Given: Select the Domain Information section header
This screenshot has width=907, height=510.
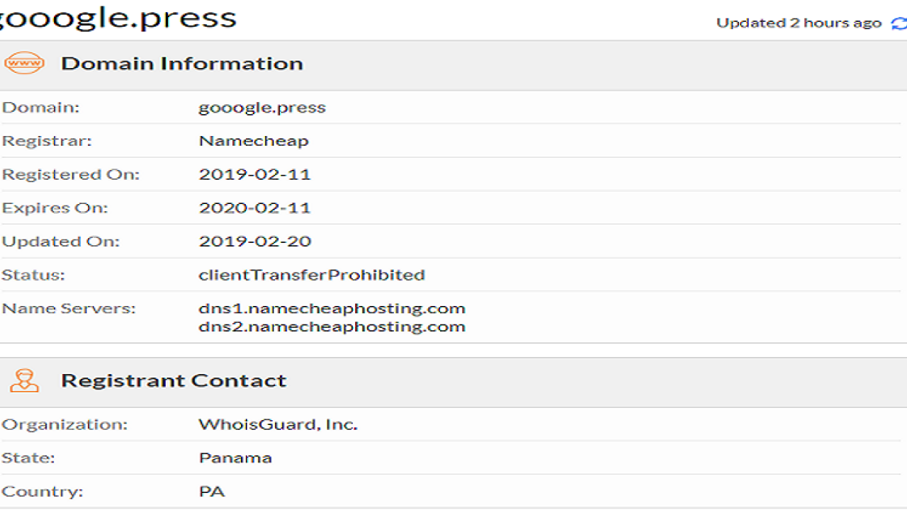Looking at the screenshot, I should coord(181,63).
